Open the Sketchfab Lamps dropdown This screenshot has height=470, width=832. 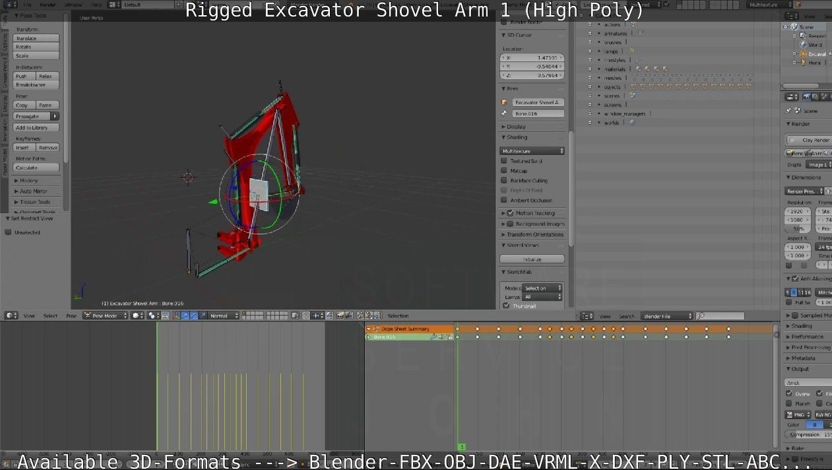point(542,296)
